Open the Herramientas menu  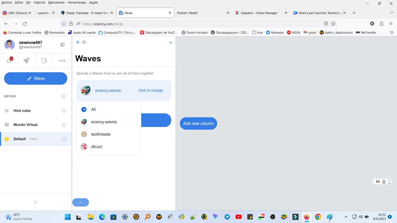click(77, 2)
